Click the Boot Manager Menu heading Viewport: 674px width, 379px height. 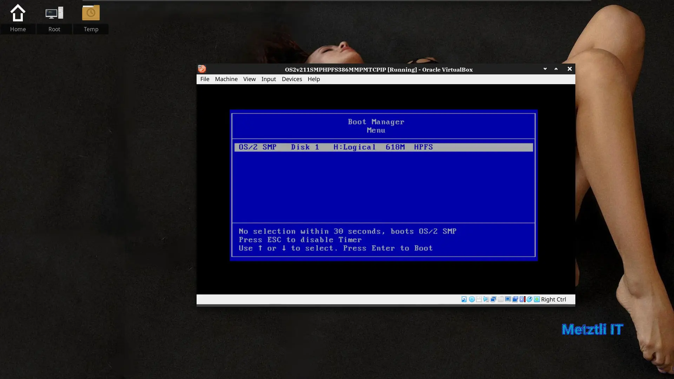(x=376, y=126)
